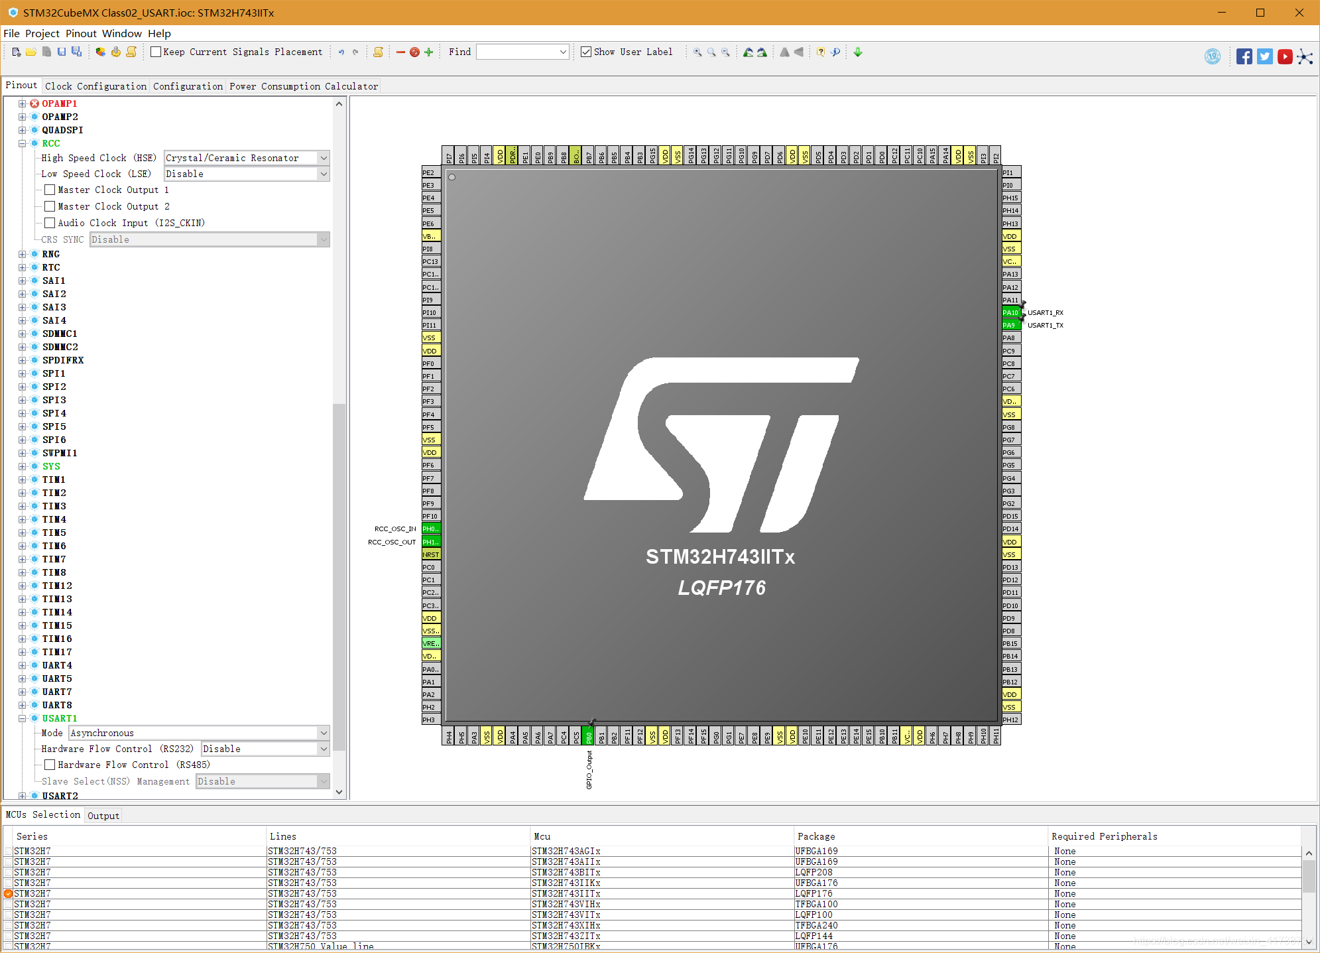Viewport: 1320px width, 953px height.
Task: Select STM32H743BITx row in MCU list
Action: click(653, 872)
